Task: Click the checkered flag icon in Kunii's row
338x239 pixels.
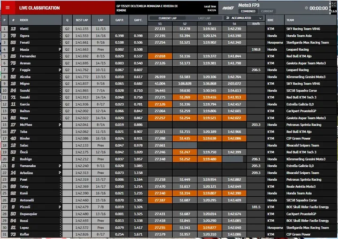Action: [61, 193]
